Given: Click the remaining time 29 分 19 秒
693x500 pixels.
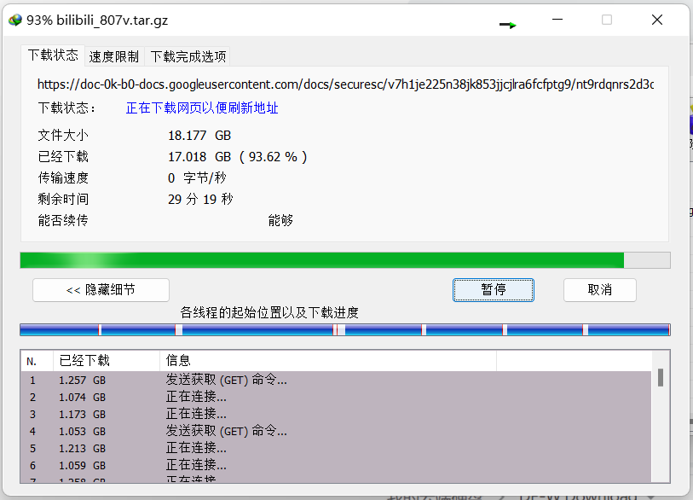Looking at the screenshot, I should pos(200,199).
